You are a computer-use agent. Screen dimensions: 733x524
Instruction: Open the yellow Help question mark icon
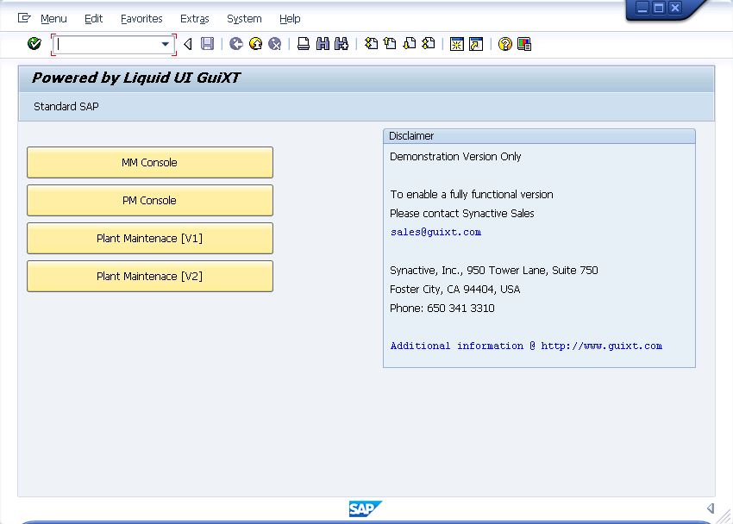pyautogui.click(x=504, y=44)
